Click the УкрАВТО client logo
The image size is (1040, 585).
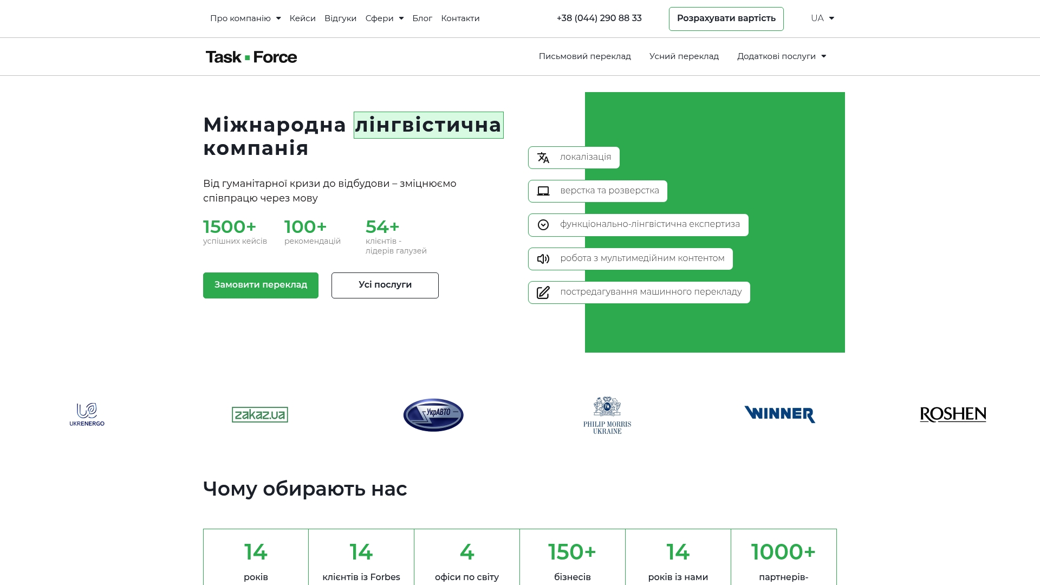[433, 415]
